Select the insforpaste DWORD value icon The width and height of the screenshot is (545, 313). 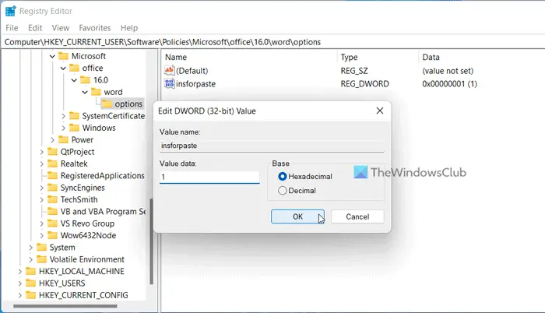click(x=169, y=83)
